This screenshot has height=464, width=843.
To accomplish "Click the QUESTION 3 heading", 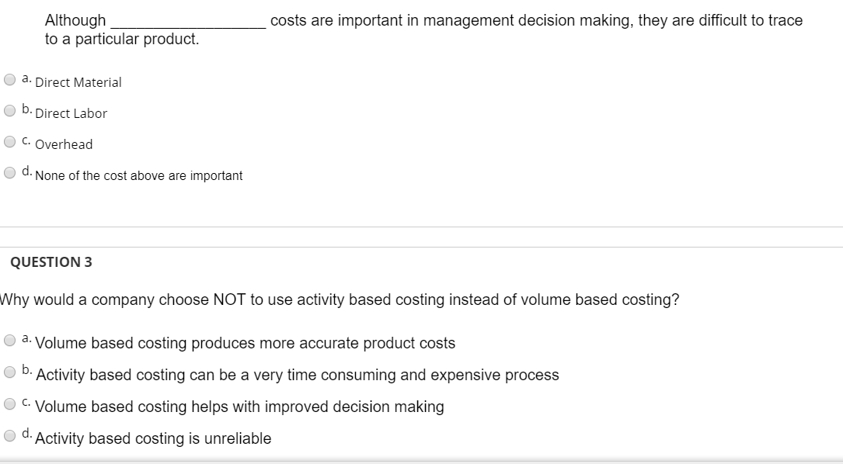I will [x=51, y=261].
